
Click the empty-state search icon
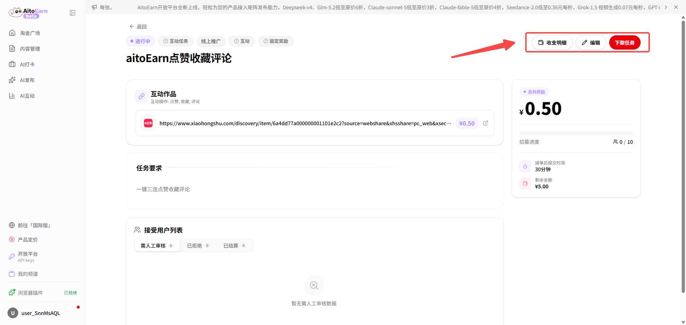tap(314, 285)
